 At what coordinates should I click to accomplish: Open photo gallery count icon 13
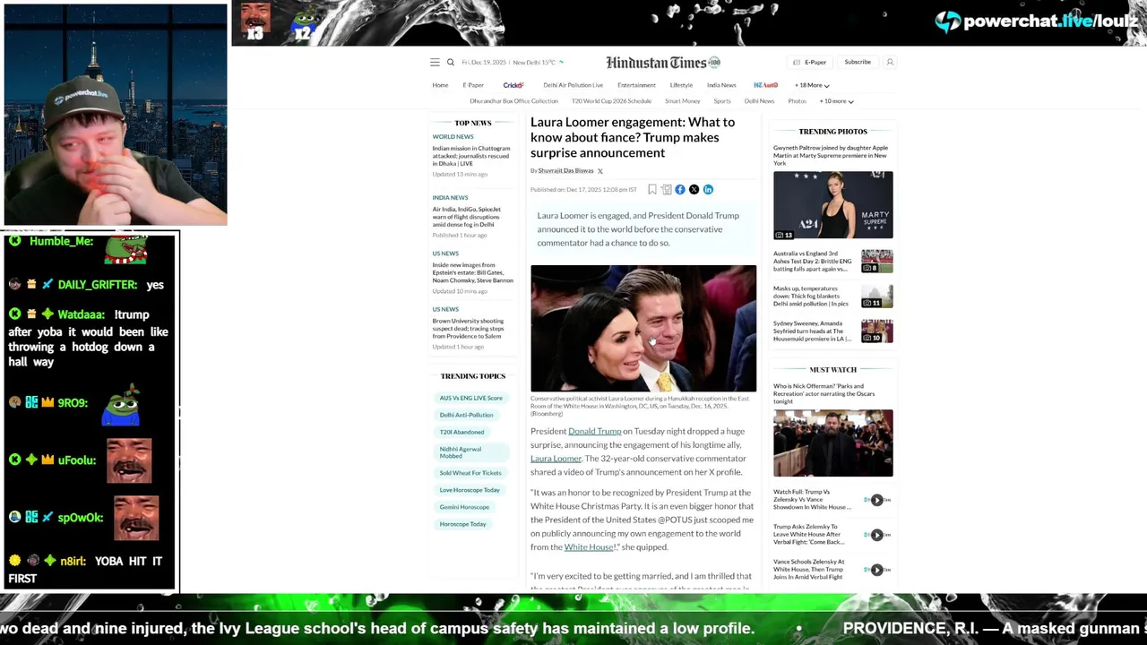(783, 235)
